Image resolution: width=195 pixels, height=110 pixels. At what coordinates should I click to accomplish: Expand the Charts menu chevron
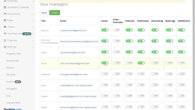click(33, 27)
